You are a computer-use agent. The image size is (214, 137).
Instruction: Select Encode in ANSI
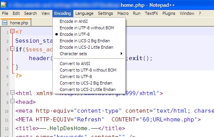tap(89, 21)
